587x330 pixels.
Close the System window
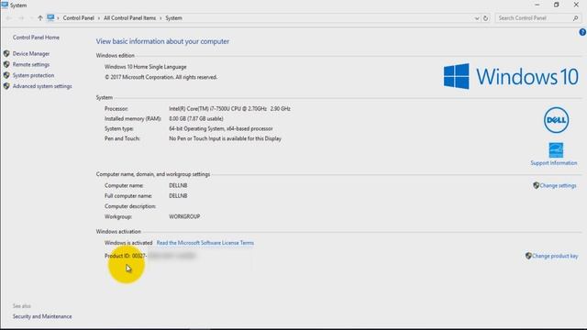pos(576,5)
